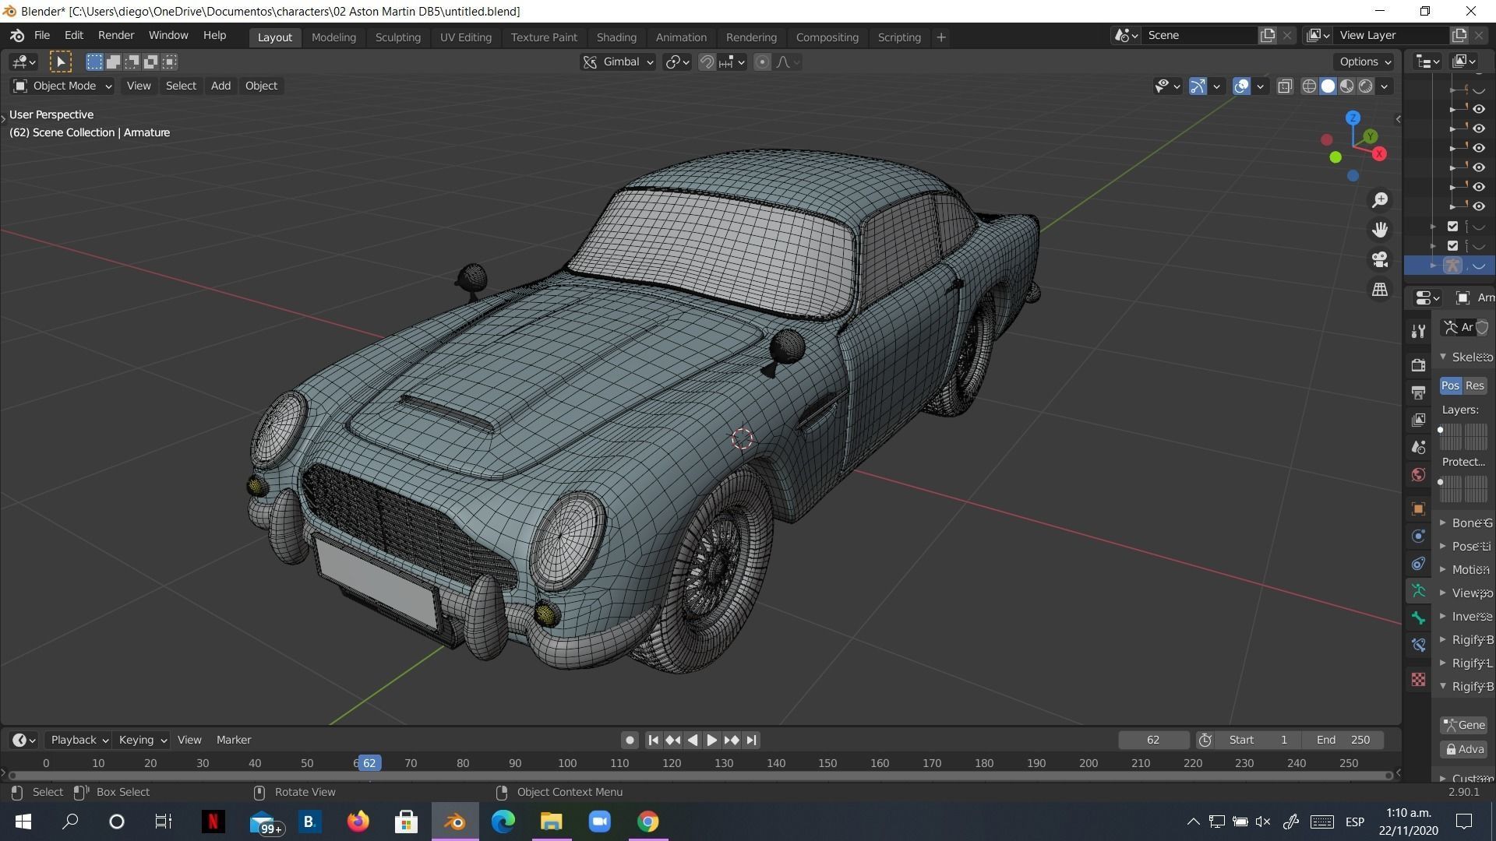Click the Z axis on navigation gizmo
Screen dimensions: 1496x841
pos(1353,118)
